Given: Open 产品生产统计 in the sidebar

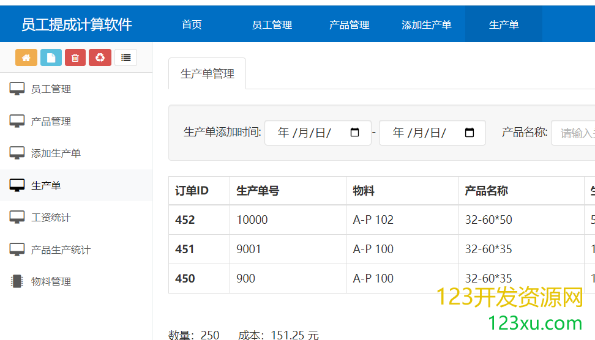Looking at the screenshot, I should point(61,249).
